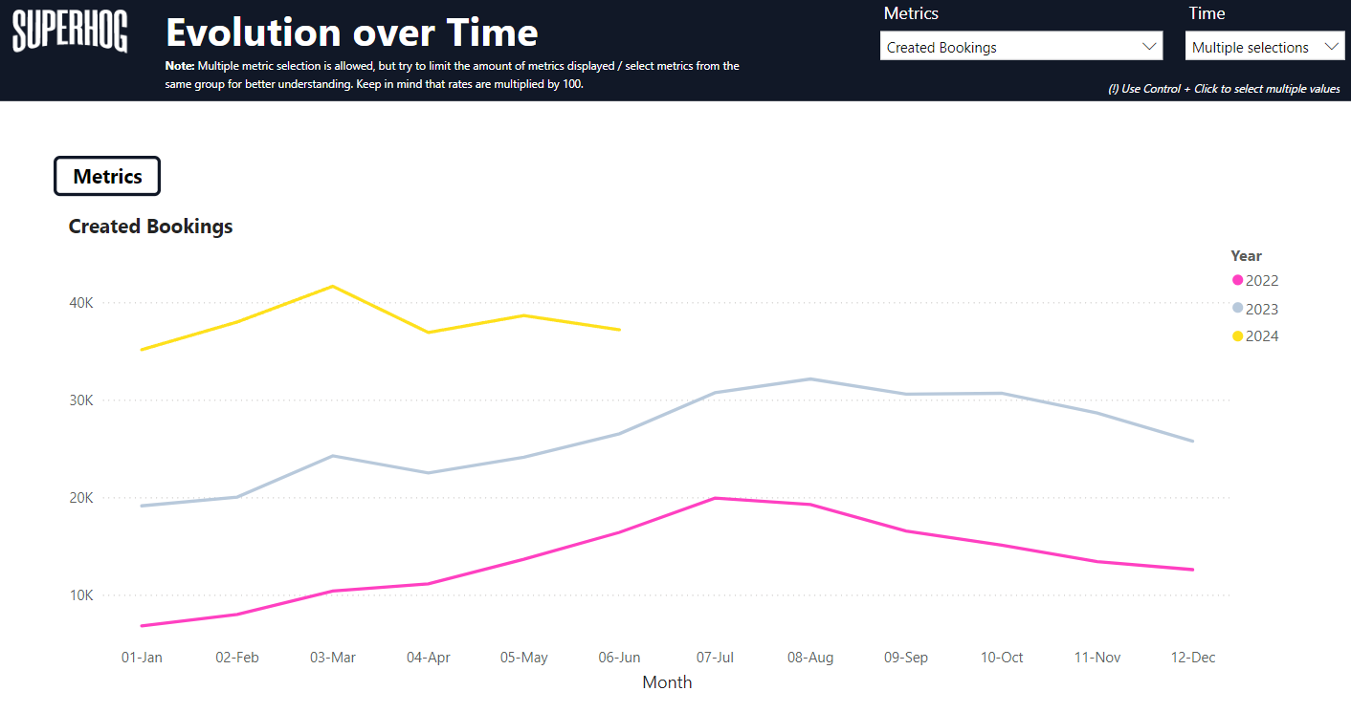Select 2022 pink legend marker

pos(1237,281)
